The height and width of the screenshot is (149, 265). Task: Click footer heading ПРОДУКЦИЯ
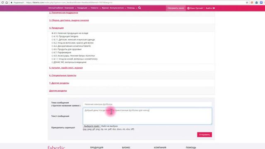[x=96, y=147]
